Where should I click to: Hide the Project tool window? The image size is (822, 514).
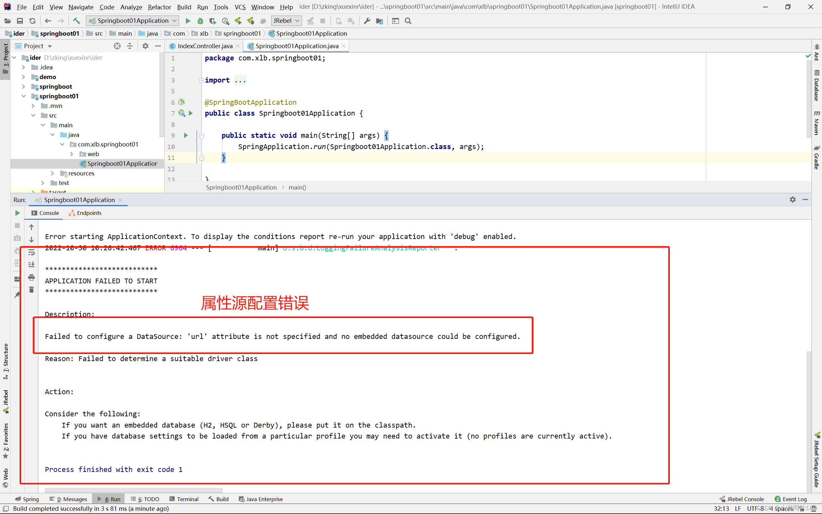[158, 46]
